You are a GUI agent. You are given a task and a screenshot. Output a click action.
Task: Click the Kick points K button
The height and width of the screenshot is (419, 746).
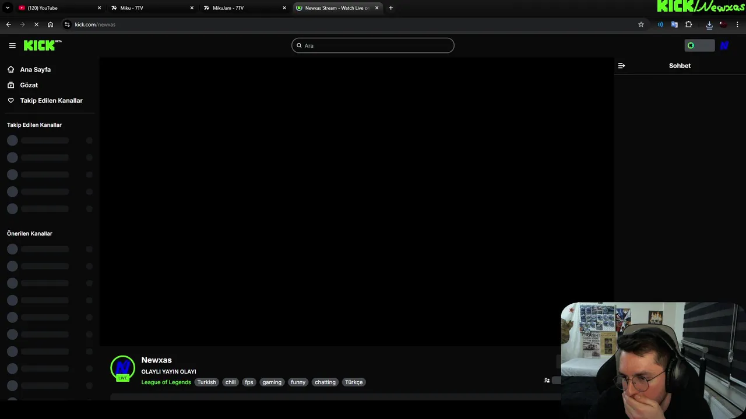pyautogui.click(x=699, y=45)
